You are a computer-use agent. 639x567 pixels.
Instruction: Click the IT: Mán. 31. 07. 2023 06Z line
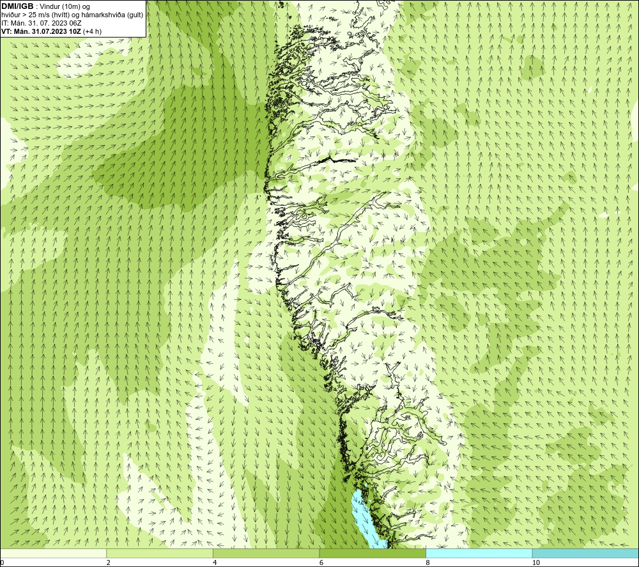41,23
